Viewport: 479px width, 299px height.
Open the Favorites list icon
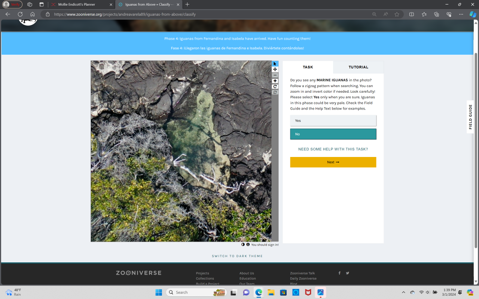pyautogui.click(x=424, y=14)
